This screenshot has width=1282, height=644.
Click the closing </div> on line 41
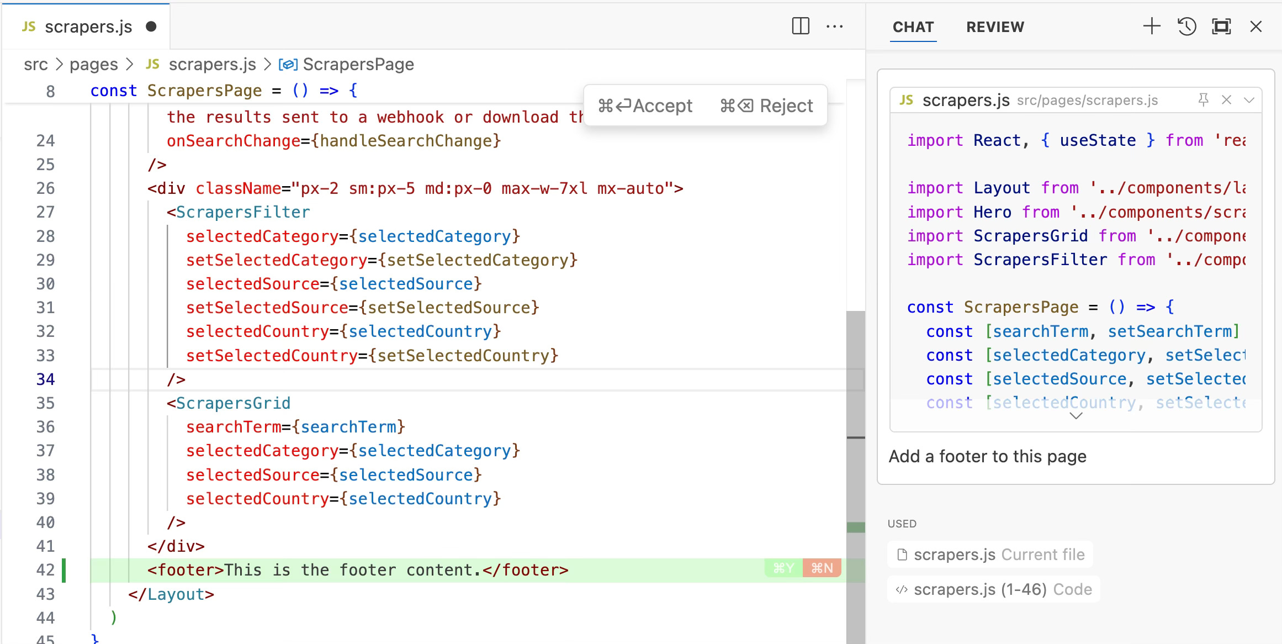tap(176, 546)
